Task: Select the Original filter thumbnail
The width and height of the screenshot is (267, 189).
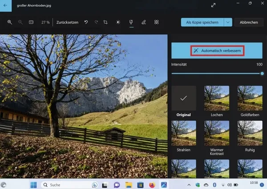Action: [x=183, y=98]
